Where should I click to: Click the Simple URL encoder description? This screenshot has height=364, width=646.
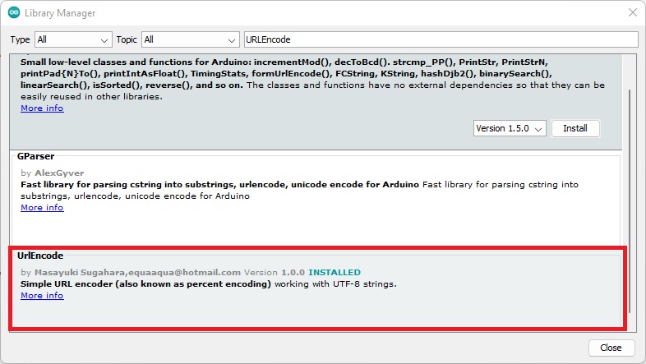[x=145, y=284]
